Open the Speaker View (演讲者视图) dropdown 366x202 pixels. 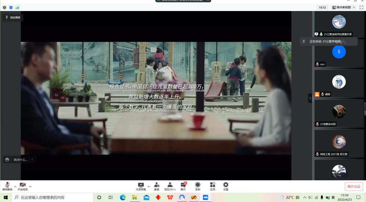[x=343, y=7]
